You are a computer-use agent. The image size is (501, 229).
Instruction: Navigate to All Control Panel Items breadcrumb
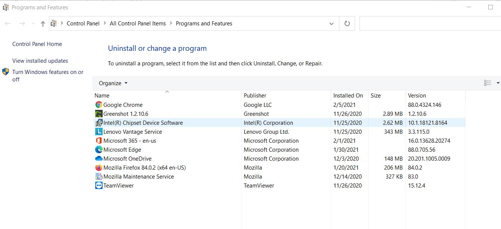138,24
